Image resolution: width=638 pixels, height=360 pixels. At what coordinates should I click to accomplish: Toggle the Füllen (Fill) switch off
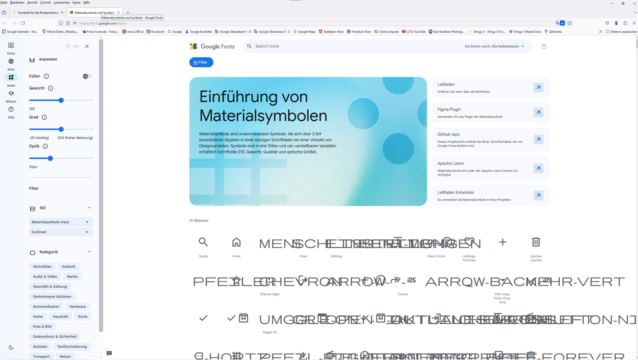pyautogui.click(x=86, y=76)
